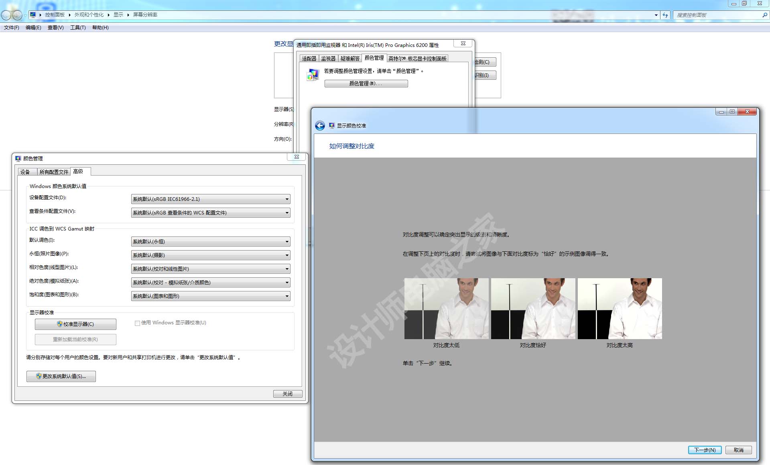Click the Explorer back navigation arrow
Screen dimensions: 770x465
(x=6, y=15)
